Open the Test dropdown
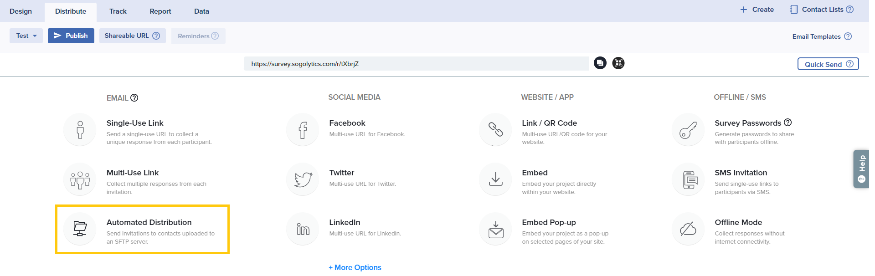Viewport: 875px width, 276px height. point(26,36)
